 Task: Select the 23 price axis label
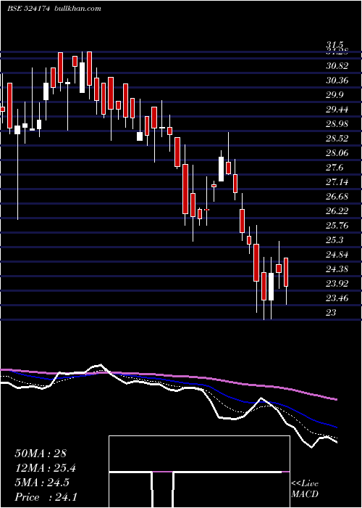pos(332,312)
